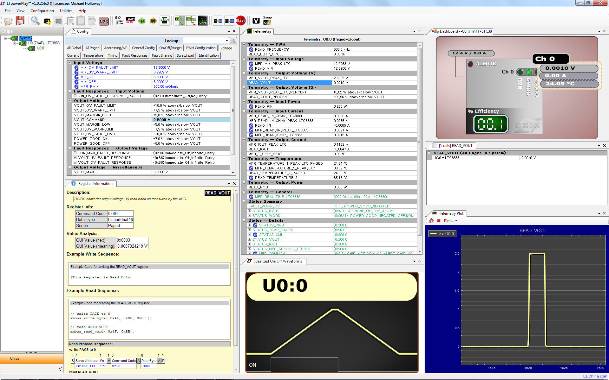Open the Configuration menu

(42, 11)
